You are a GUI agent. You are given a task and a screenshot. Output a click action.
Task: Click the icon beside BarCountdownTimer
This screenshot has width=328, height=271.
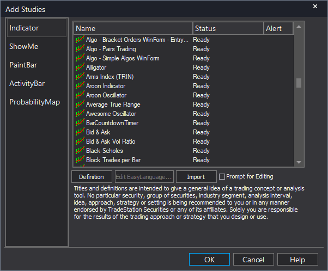(x=80, y=123)
